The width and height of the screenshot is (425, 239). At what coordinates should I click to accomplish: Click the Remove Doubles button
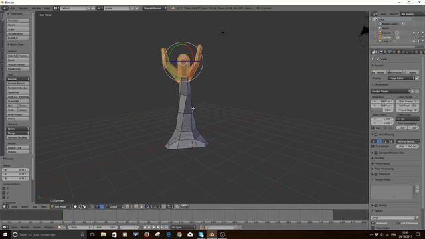click(x=18, y=137)
